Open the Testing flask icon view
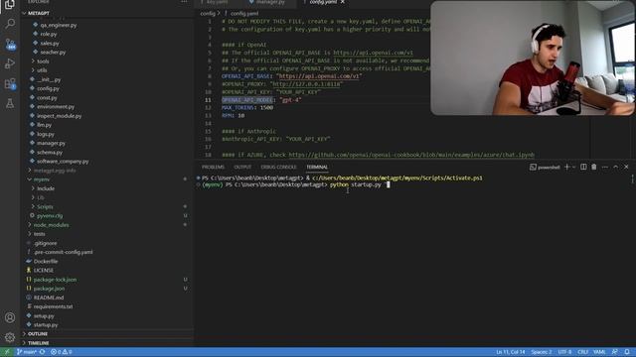This screenshot has width=636, height=357. (x=10, y=103)
